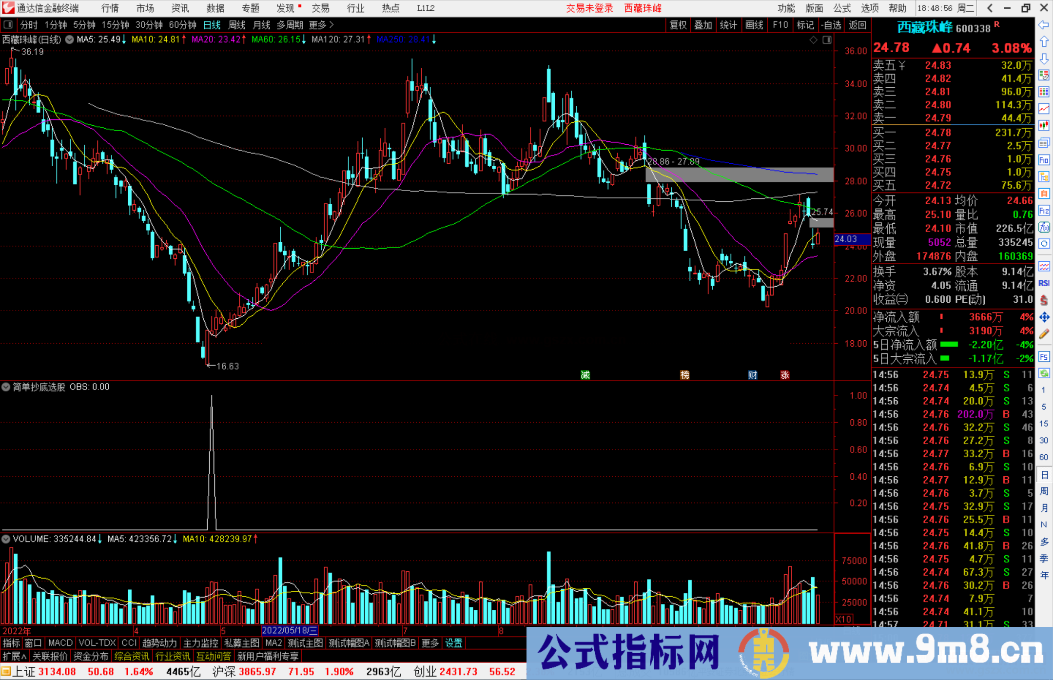
Task: Open dropdown beside 西藏珠峰(日线) chart title
Action: [70, 39]
